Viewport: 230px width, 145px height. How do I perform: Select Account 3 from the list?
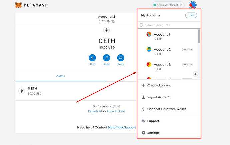(168, 66)
